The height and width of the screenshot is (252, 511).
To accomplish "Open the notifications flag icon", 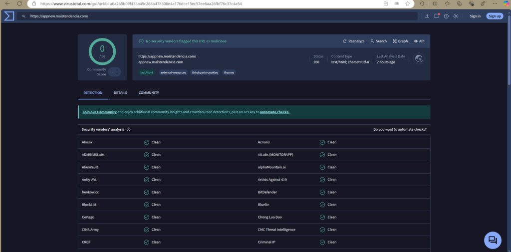I will 437,16.
